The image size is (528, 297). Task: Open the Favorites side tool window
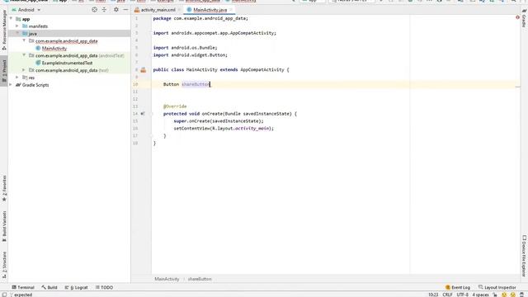pos(4,188)
